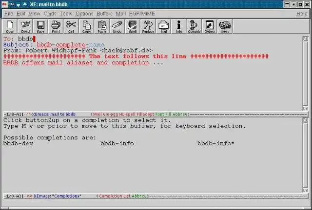This screenshot has height=210, width=312.
Task: Click the Open toolbar icon
Action: point(10,26)
